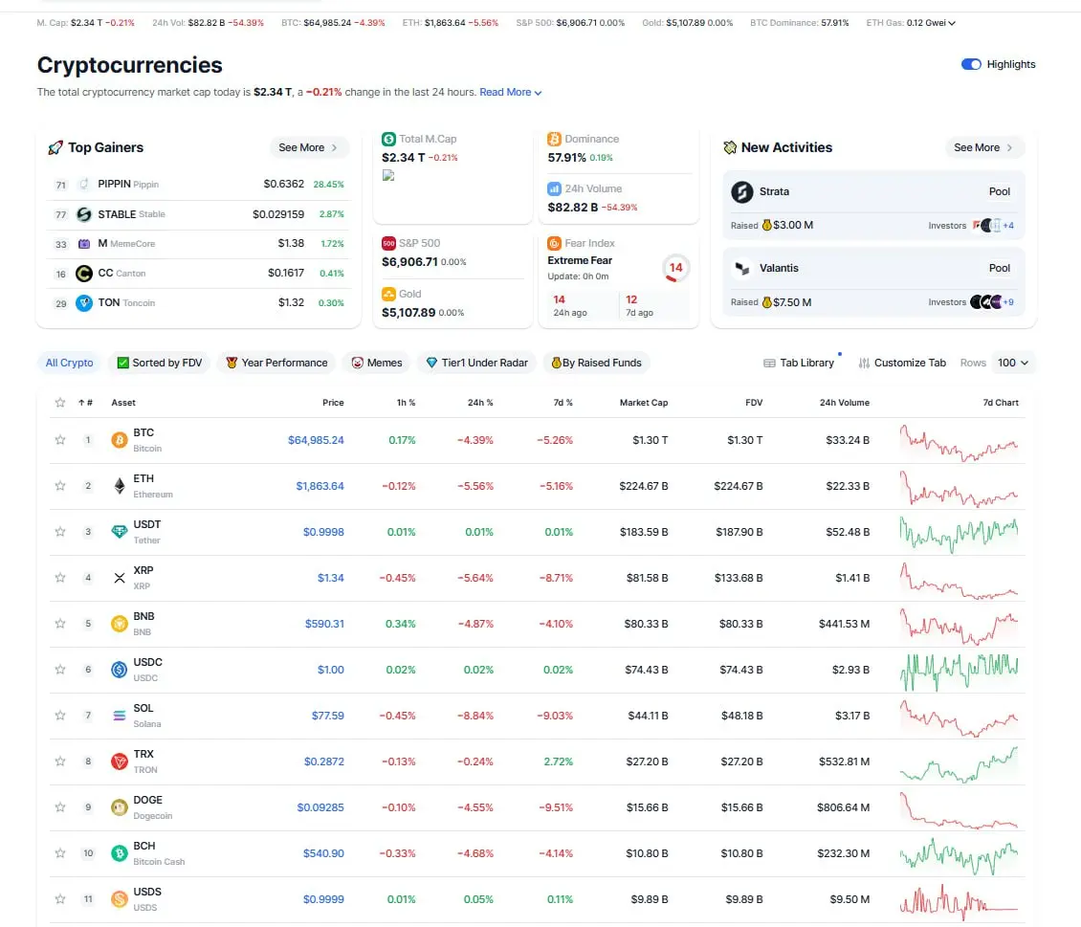
Task: Open See More for Top Gainers
Action: click(308, 147)
